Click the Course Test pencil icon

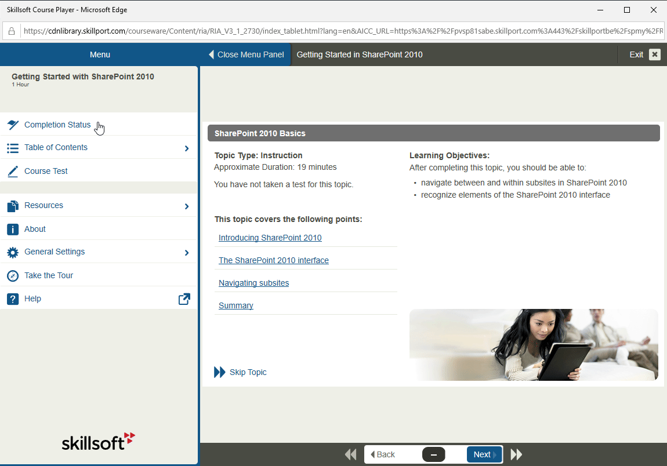click(x=13, y=172)
